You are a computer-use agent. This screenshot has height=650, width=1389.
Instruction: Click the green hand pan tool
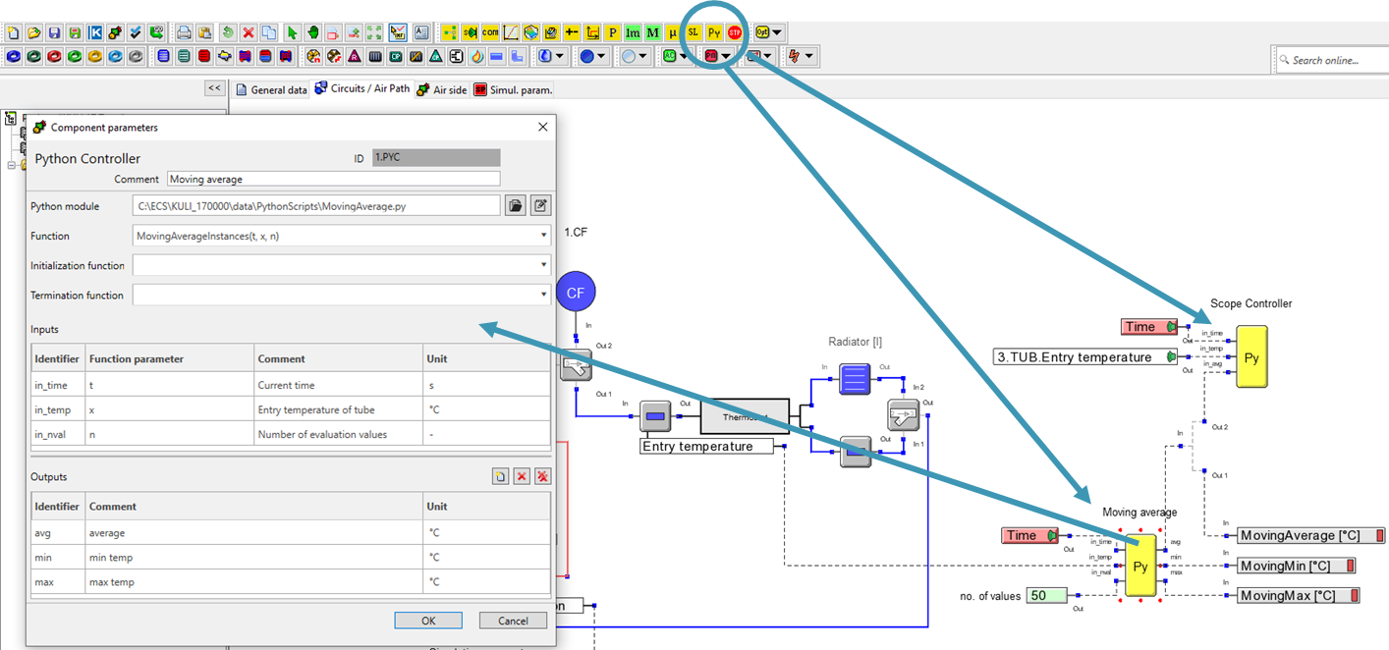313,32
